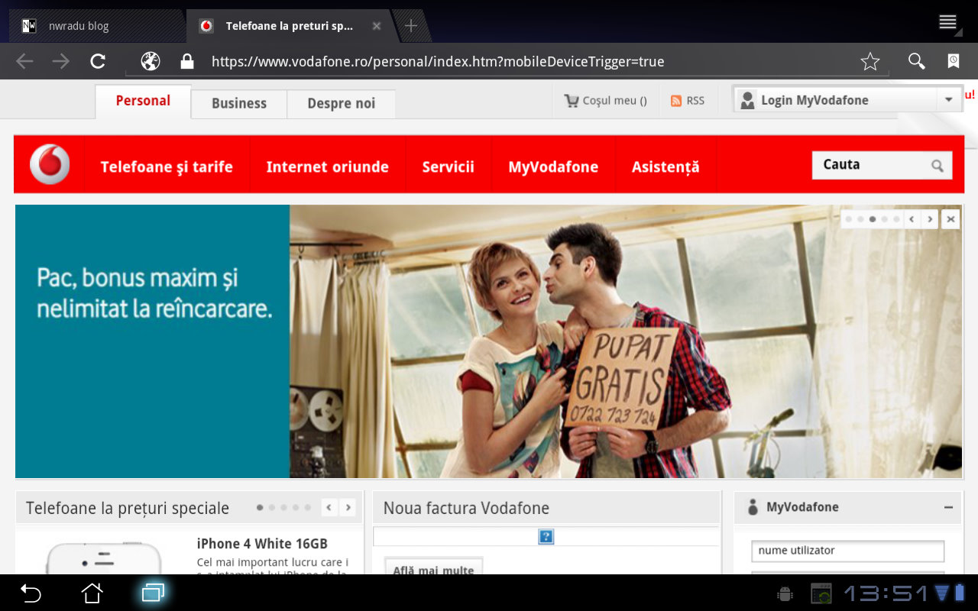Open the Business section tab
The width and height of the screenshot is (978, 611).
pos(239,104)
